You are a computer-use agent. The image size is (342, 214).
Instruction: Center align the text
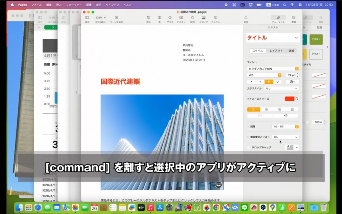click(x=266, y=109)
